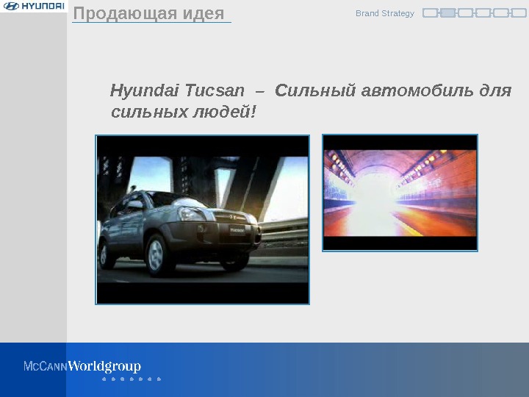The height and width of the screenshot is (397, 529).
Task: Select the last progress step box
Action: click(519, 13)
